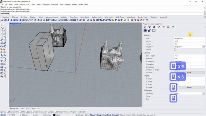Click the paintbrush icon in Properties panel

point(159,27)
